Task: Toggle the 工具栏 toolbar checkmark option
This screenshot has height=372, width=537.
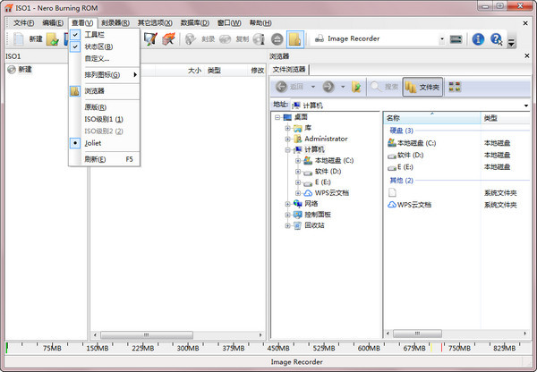Action: pos(94,34)
